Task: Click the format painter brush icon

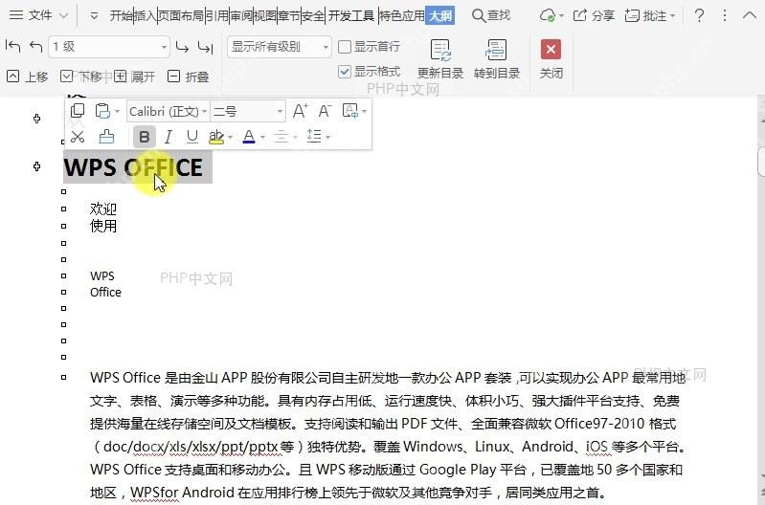Action: 106,137
